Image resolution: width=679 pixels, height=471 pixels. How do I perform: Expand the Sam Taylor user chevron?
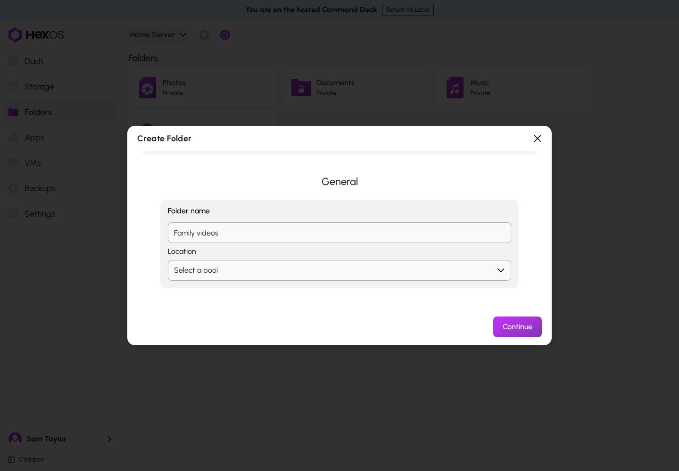point(109,439)
